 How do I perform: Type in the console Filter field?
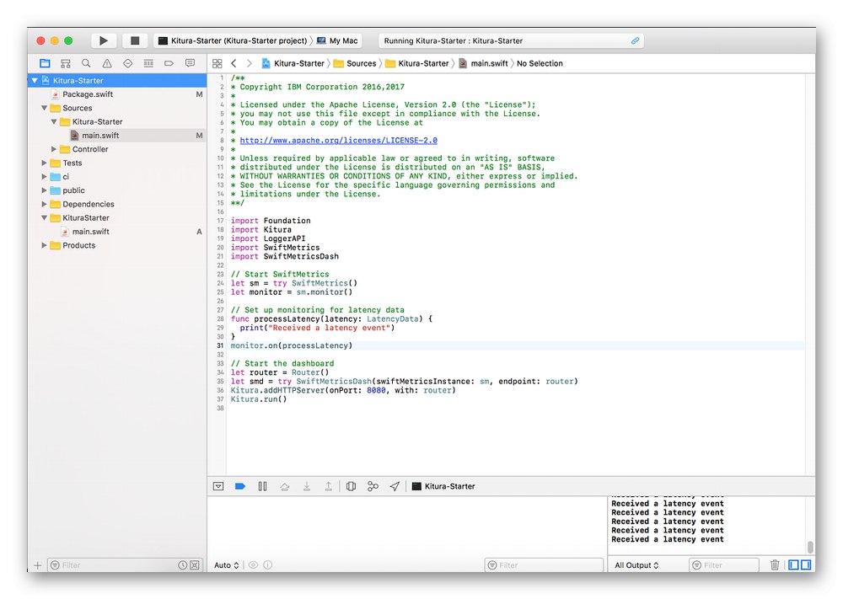tap(725, 564)
